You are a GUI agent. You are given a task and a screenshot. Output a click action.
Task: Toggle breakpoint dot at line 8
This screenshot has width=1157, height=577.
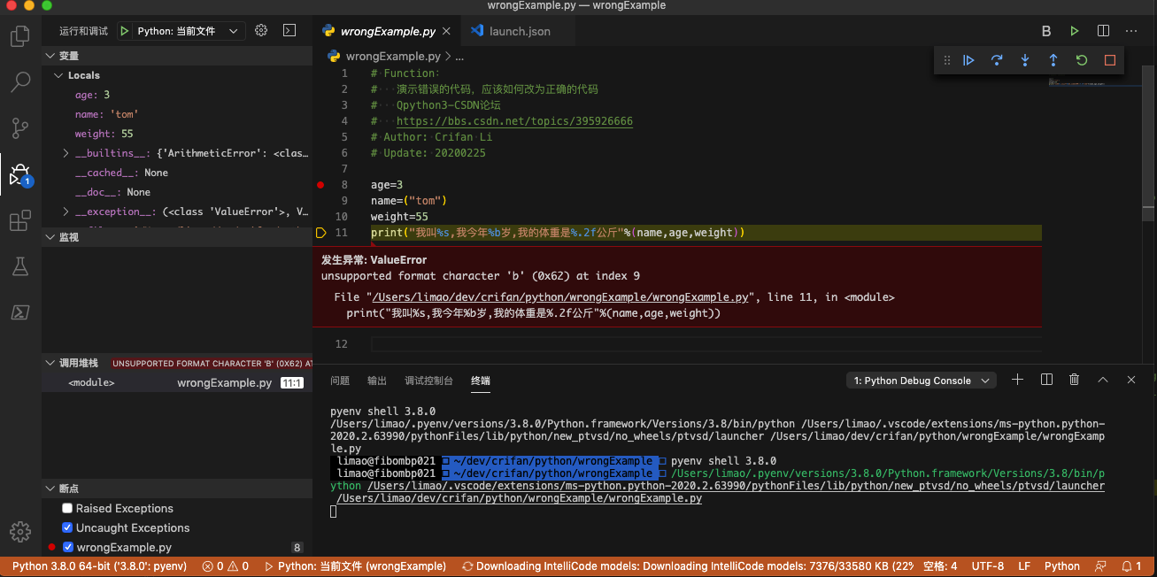[x=320, y=185]
